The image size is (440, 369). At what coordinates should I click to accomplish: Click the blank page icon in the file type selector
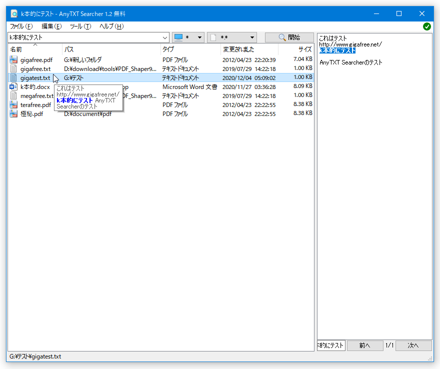pyautogui.click(x=213, y=37)
